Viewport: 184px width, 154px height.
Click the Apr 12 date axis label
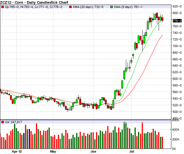17,151
